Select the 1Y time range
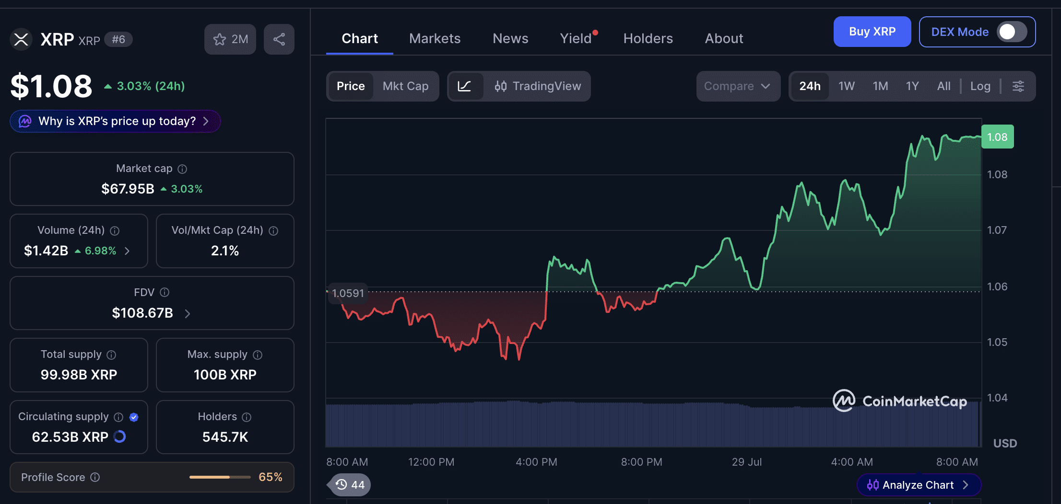The width and height of the screenshot is (1061, 504). (912, 86)
